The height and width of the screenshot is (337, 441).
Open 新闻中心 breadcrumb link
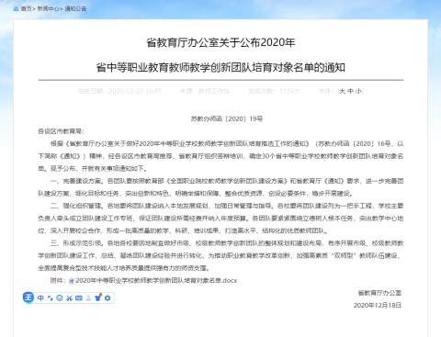[48, 9]
